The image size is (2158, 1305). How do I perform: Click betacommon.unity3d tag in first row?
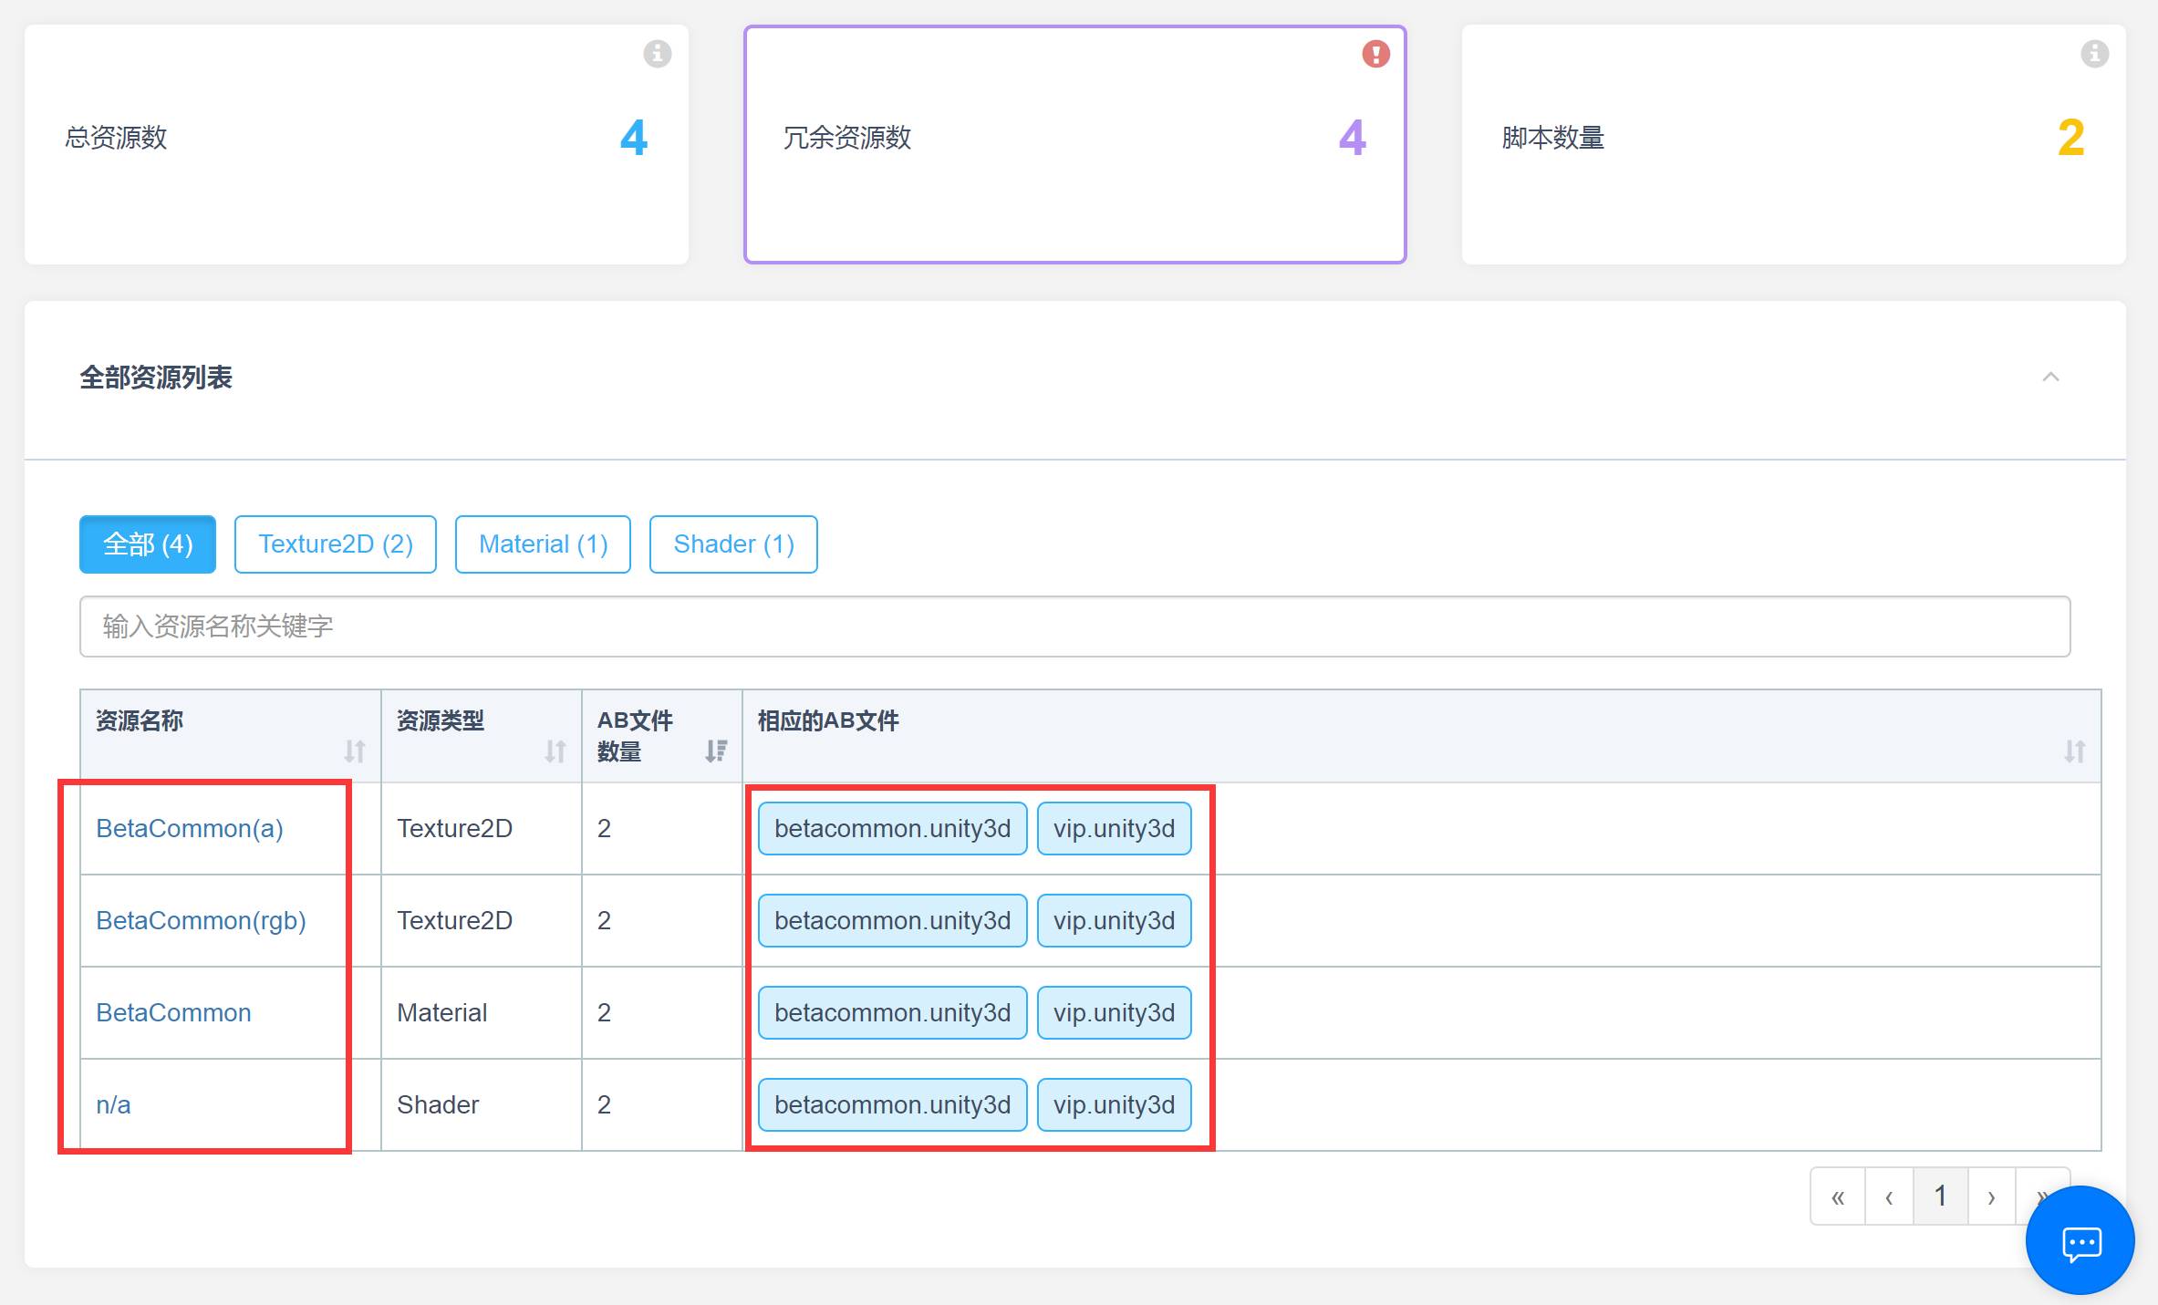pyautogui.click(x=892, y=829)
